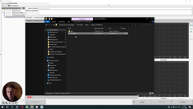Click the Отмена button in P-Art
This screenshot has width=193, height=109.
point(183,102)
